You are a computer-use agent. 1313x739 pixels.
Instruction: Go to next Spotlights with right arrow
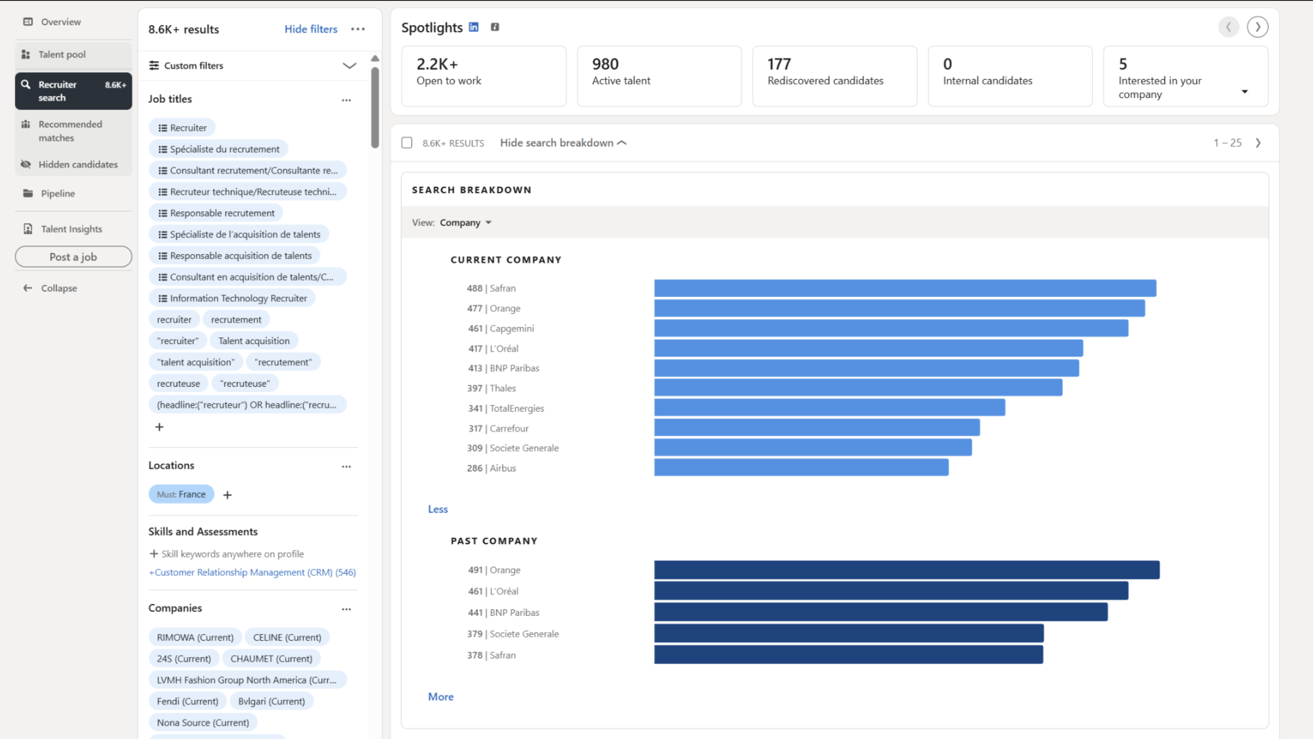coord(1257,27)
